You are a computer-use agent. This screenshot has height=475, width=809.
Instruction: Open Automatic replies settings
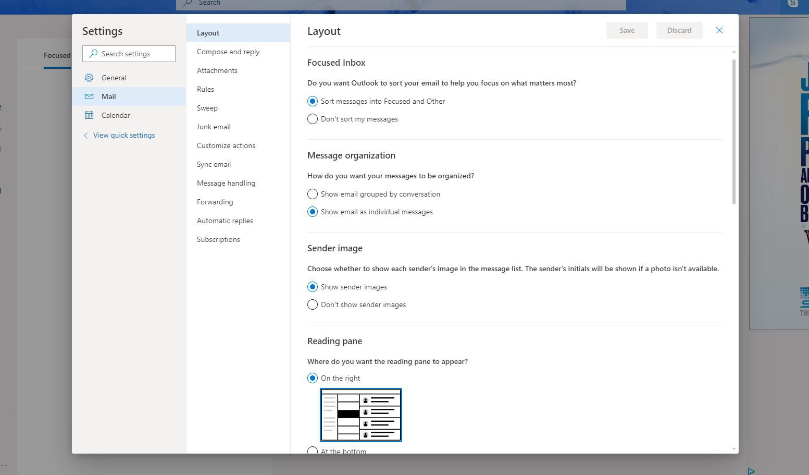coord(238,221)
